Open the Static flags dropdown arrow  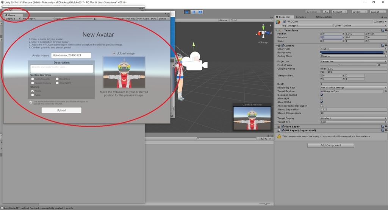point(385,22)
